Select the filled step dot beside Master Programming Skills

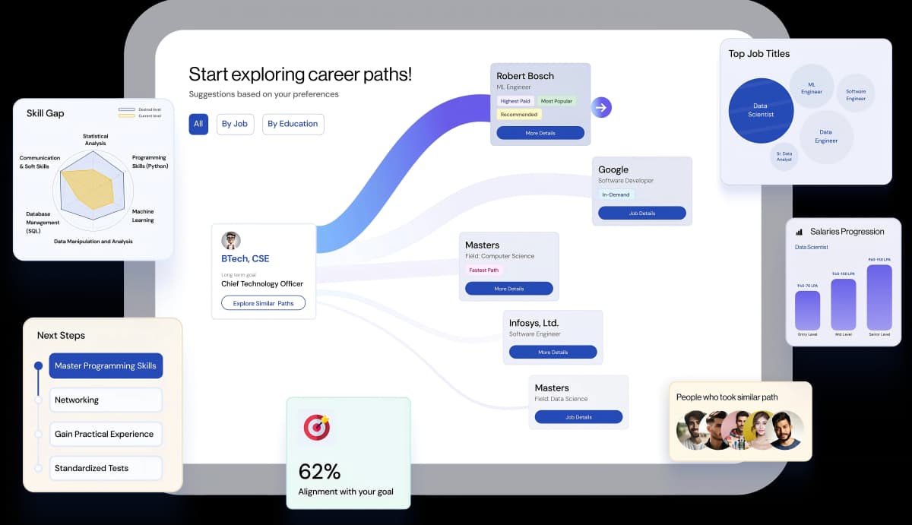[x=39, y=365]
